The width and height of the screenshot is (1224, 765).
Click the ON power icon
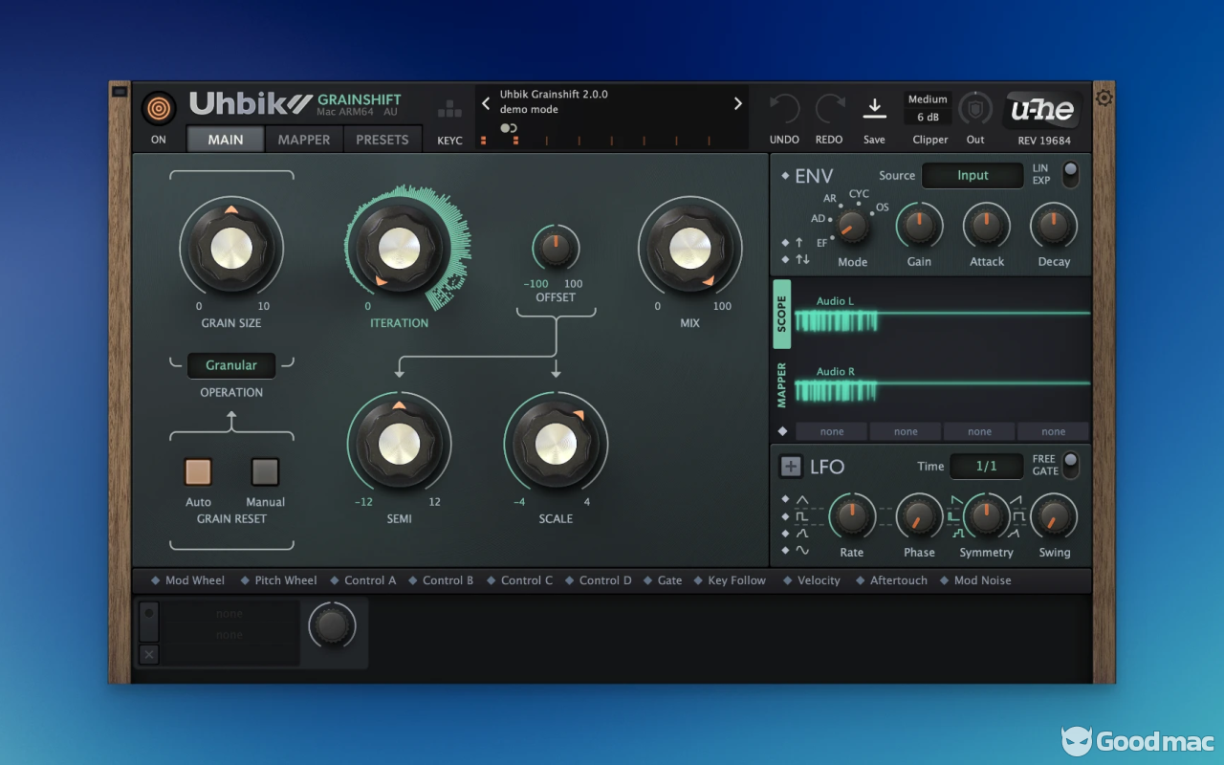[x=159, y=108]
